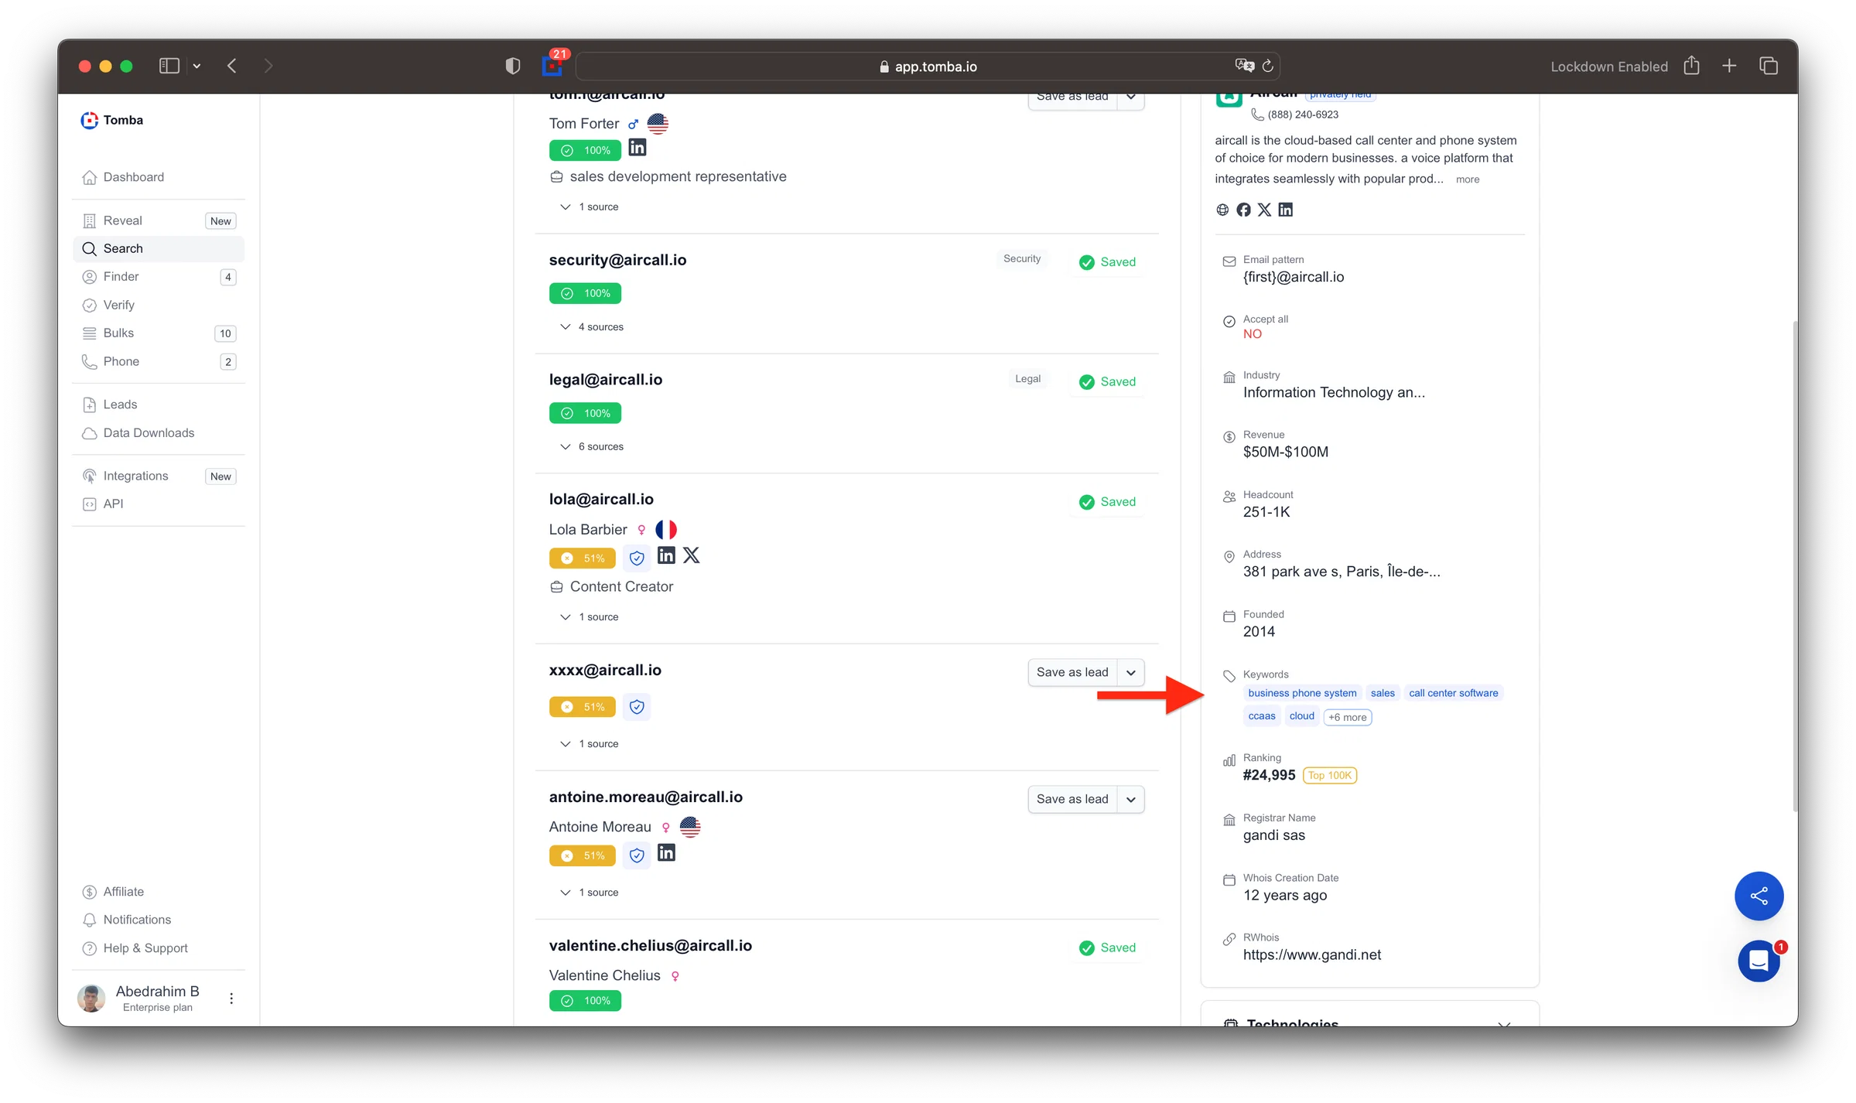The image size is (1856, 1103).
Task: Go to Data Downloads in sidebar
Action: point(159,433)
